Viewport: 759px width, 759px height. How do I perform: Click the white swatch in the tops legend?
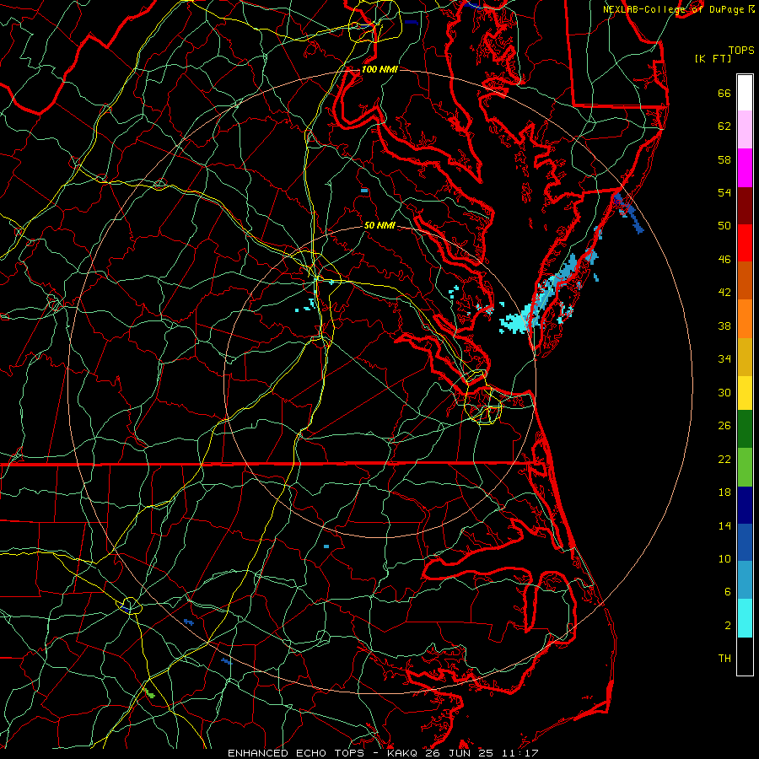(x=745, y=93)
